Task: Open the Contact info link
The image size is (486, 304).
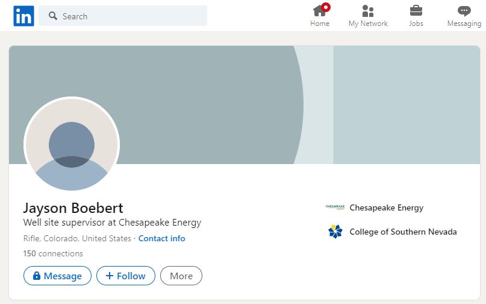Action: point(162,238)
